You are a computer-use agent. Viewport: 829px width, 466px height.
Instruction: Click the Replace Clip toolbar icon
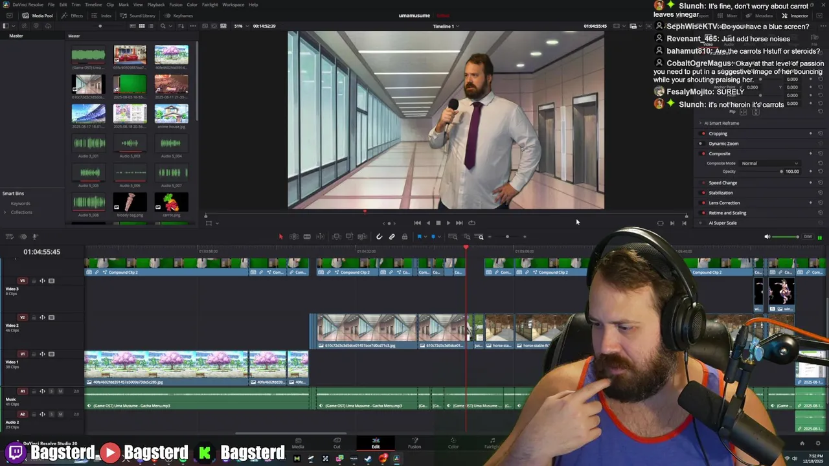click(362, 237)
